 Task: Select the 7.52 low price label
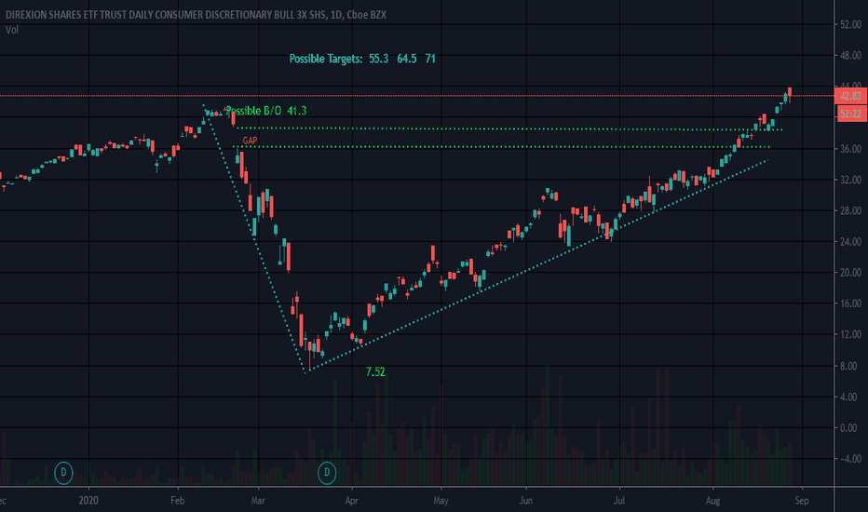coord(375,372)
